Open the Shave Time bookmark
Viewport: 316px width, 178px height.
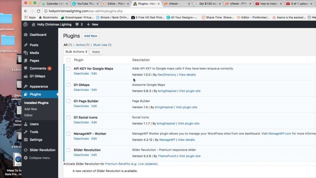click(x=218, y=18)
